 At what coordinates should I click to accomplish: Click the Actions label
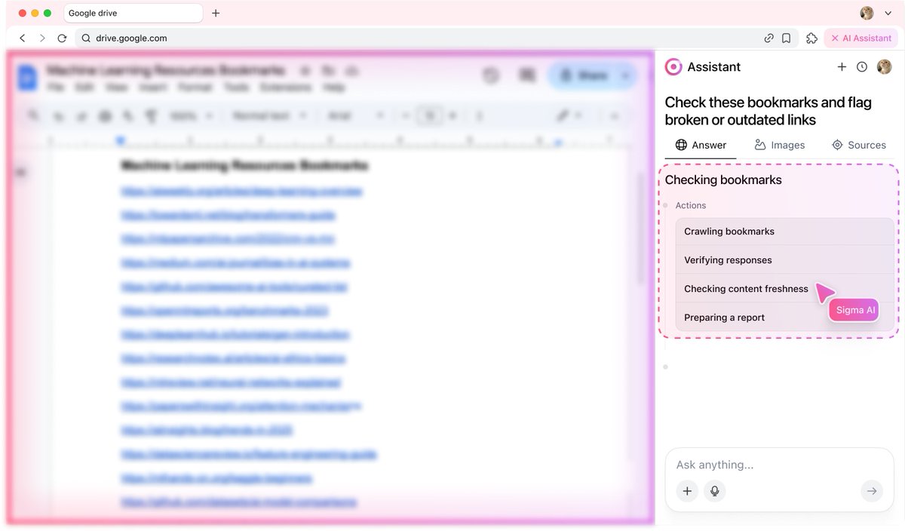coord(691,205)
